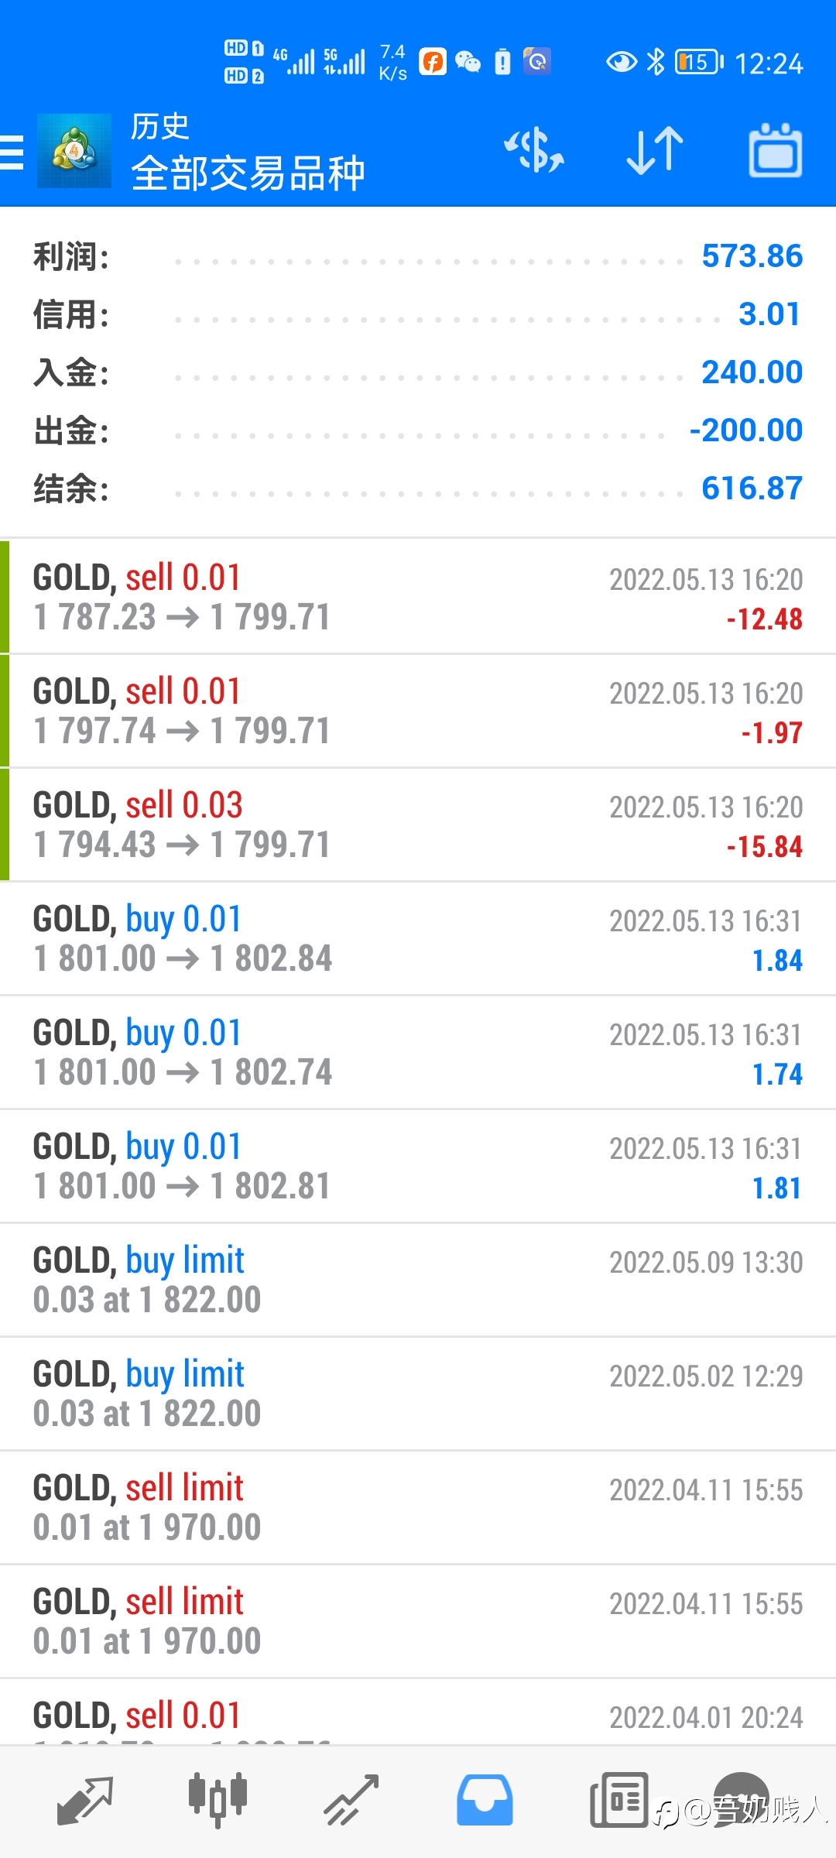Screen dimensions: 836x1858
Task: Select GOLD buy trade with profit 1.84
Action: tap(418, 938)
